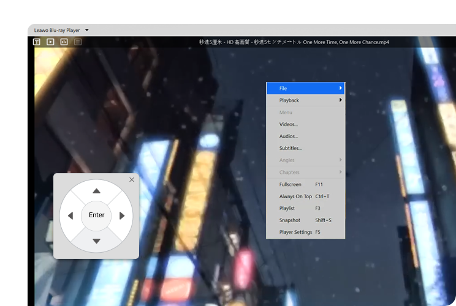Click the right arrow on the remote
Screen dimensions: 456x306
pyautogui.click(x=122, y=215)
